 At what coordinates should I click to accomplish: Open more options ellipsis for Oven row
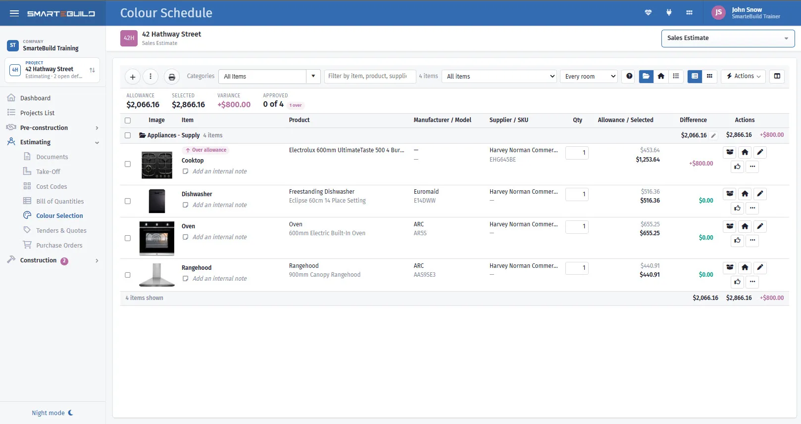[x=752, y=240]
